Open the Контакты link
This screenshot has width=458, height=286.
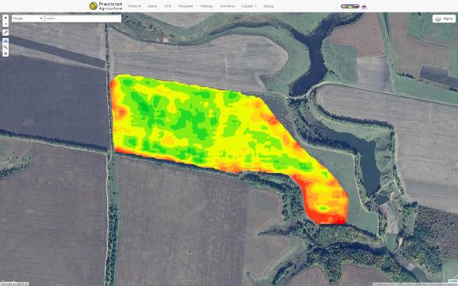pyautogui.click(x=227, y=6)
